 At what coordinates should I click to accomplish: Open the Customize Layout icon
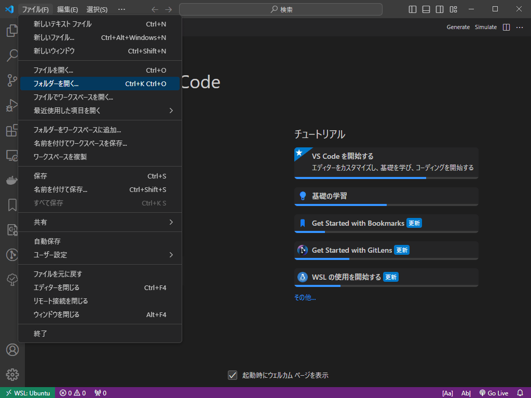click(x=453, y=9)
